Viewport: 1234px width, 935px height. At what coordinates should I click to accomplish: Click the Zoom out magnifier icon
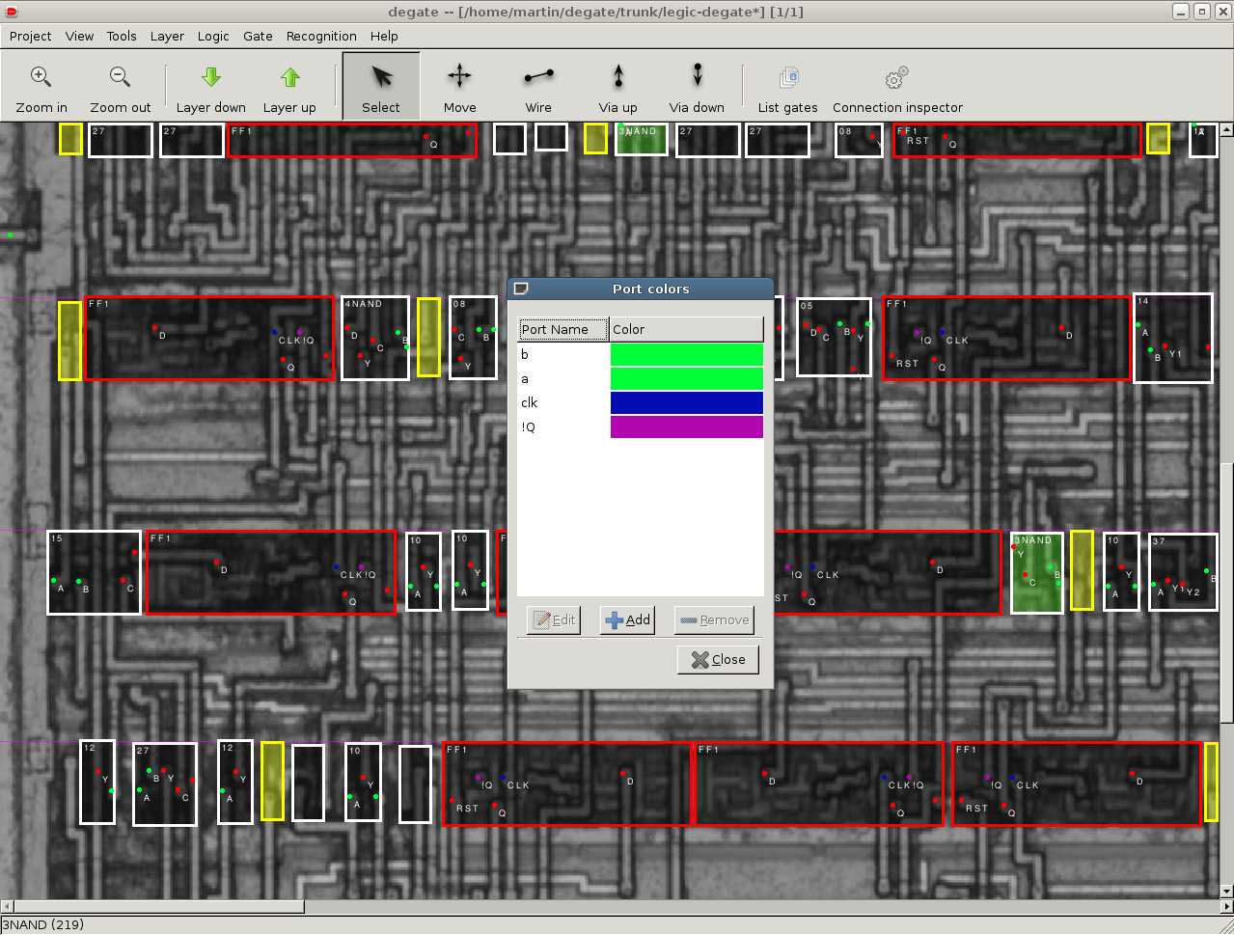pyautogui.click(x=120, y=77)
